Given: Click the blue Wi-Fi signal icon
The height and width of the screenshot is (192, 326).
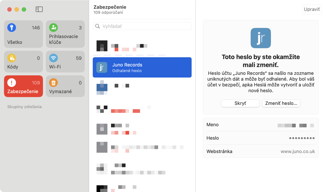Looking at the screenshot, I should [53, 58].
